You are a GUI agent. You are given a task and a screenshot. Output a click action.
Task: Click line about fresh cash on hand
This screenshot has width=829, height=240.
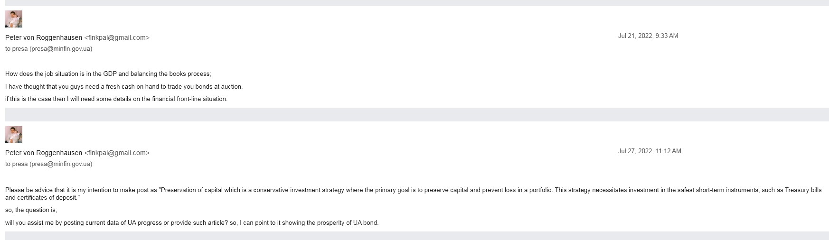click(x=124, y=87)
